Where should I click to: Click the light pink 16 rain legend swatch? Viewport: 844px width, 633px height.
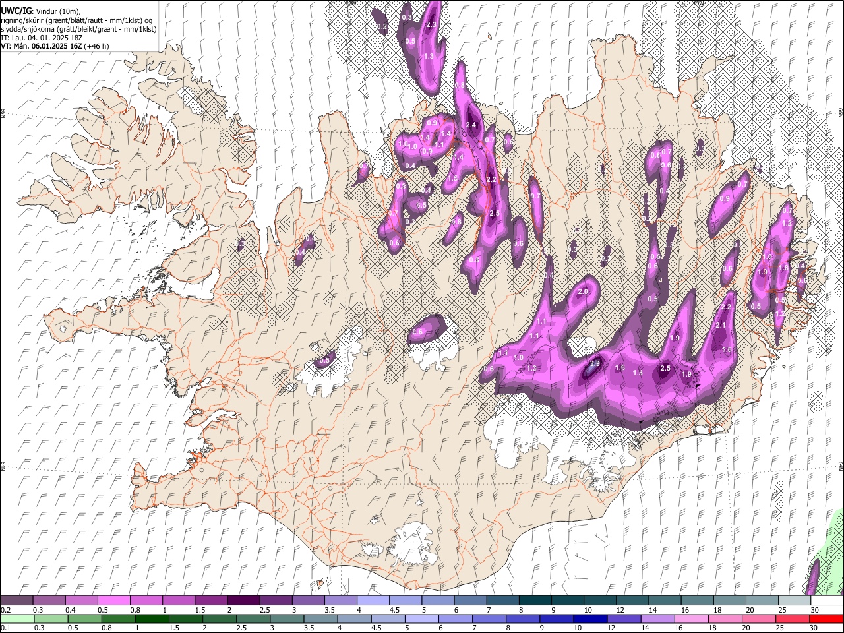[x=692, y=618]
